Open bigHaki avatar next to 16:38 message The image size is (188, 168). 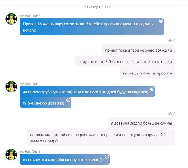click(11, 19)
